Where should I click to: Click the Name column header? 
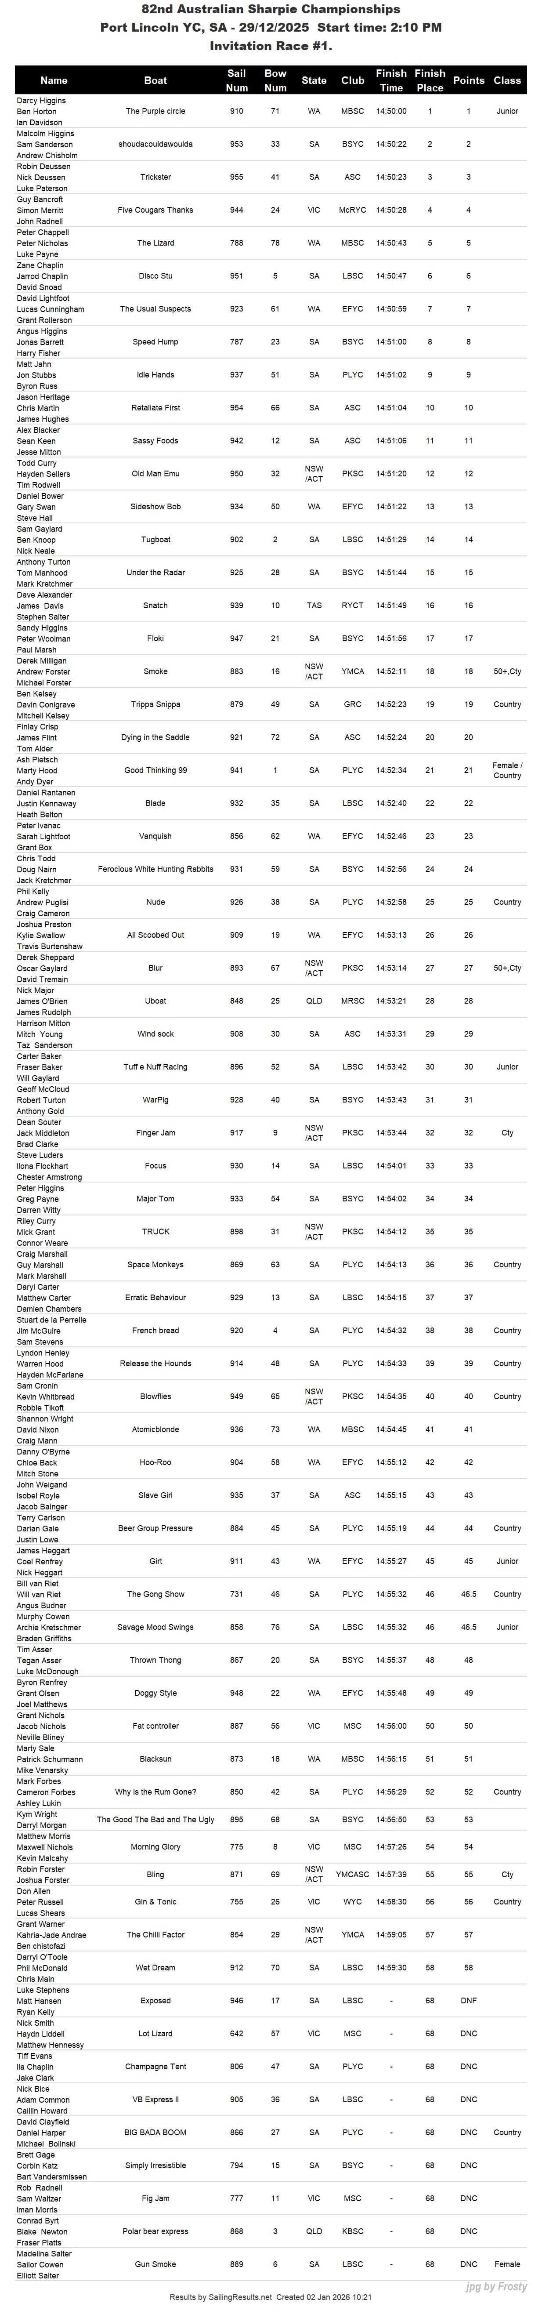coord(54,80)
